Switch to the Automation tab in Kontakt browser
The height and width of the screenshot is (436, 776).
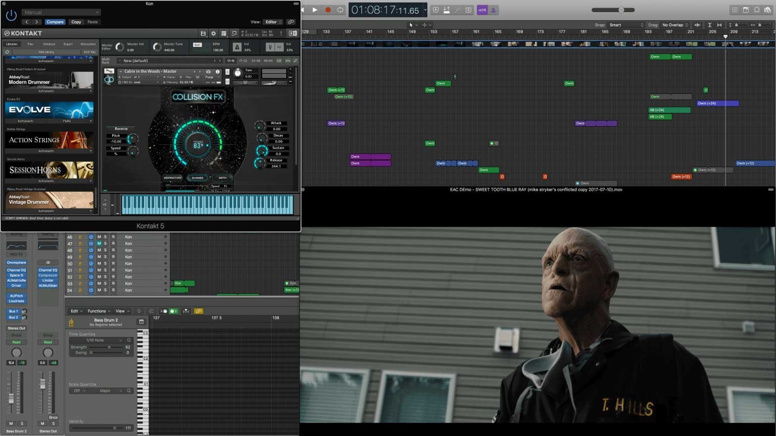point(88,44)
